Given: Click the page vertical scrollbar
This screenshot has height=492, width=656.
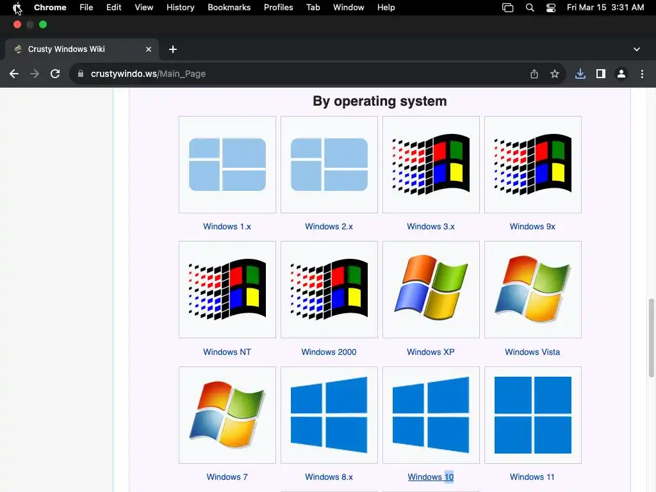Looking at the screenshot, I should (x=651, y=338).
